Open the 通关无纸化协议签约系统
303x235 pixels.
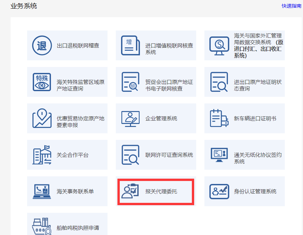[244, 155]
